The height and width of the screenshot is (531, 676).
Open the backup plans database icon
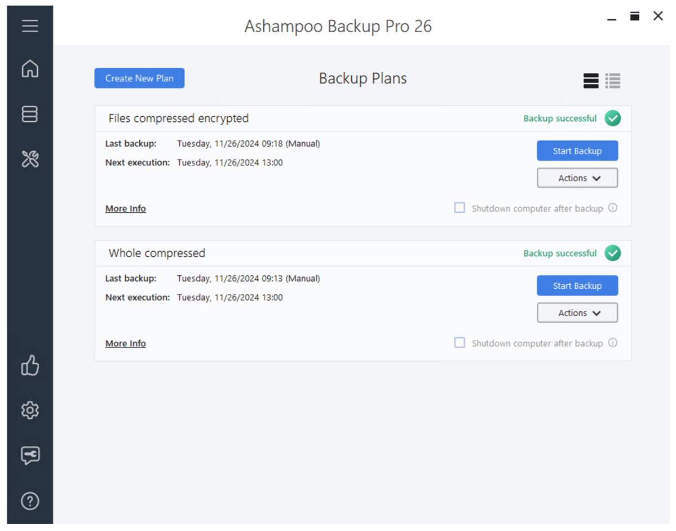[30, 114]
